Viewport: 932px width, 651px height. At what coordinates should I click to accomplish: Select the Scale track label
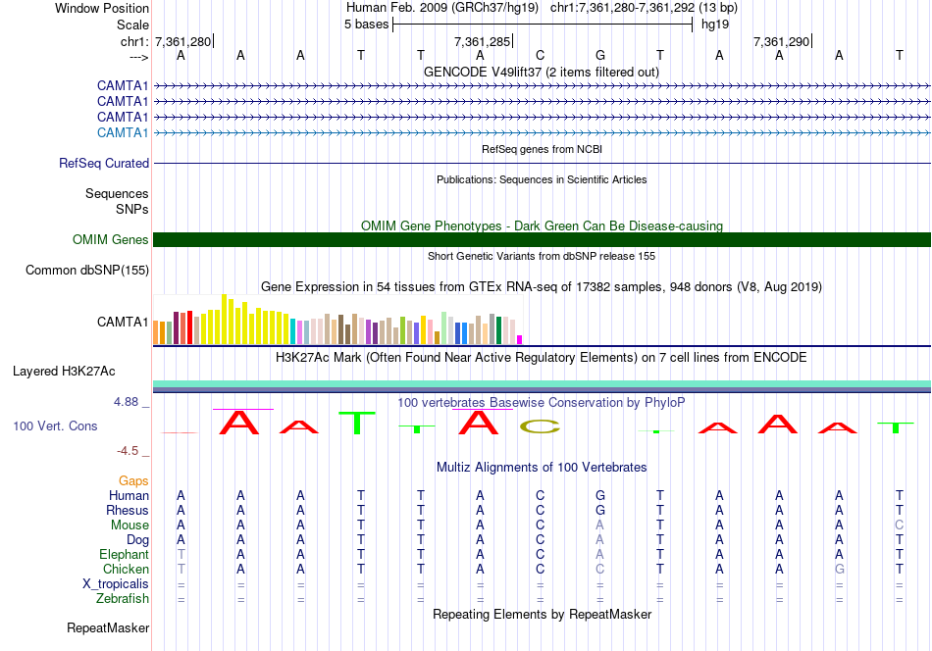[132, 25]
